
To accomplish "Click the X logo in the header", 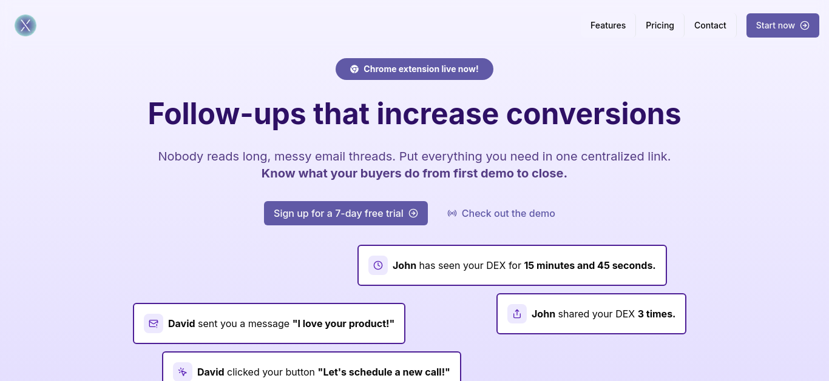I will 25,25.
